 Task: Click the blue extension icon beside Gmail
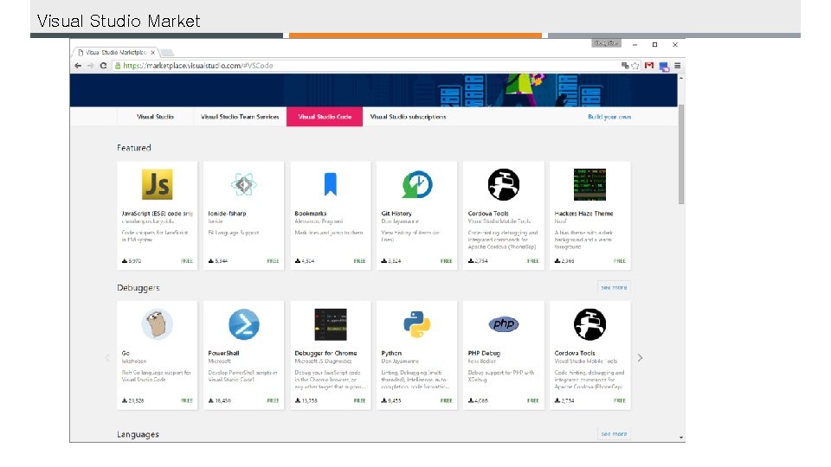coord(664,67)
